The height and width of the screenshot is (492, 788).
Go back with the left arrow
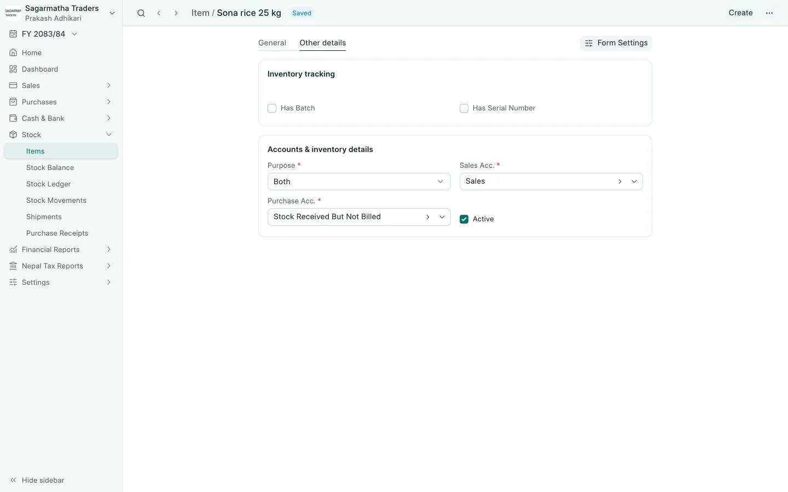click(x=159, y=13)
